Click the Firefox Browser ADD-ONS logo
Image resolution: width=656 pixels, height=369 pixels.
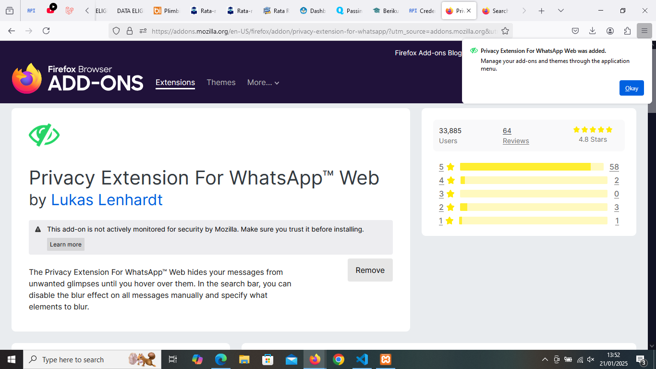tap(78, 78)
